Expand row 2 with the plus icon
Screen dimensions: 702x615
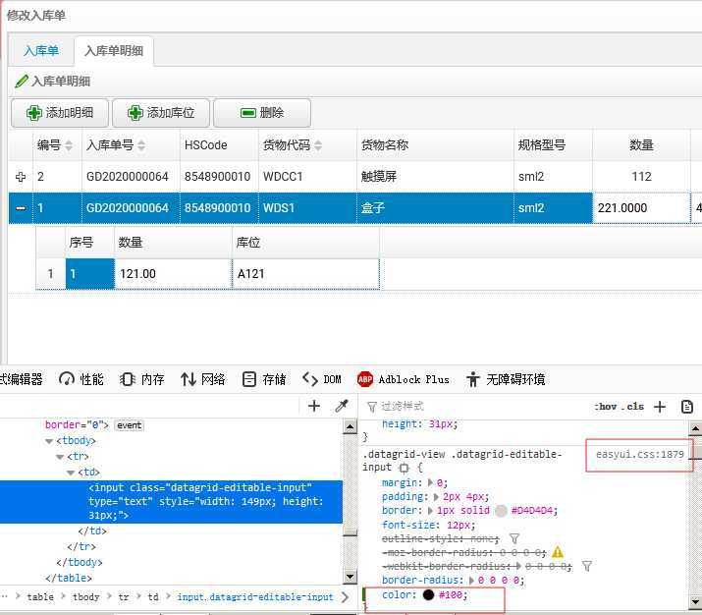pyautogui.click(x=21, y=177)
